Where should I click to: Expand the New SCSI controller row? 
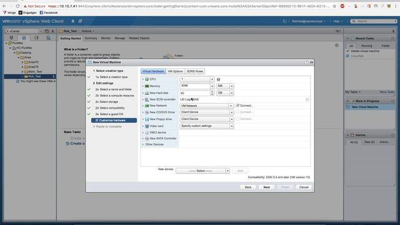(x=143, y=99)
